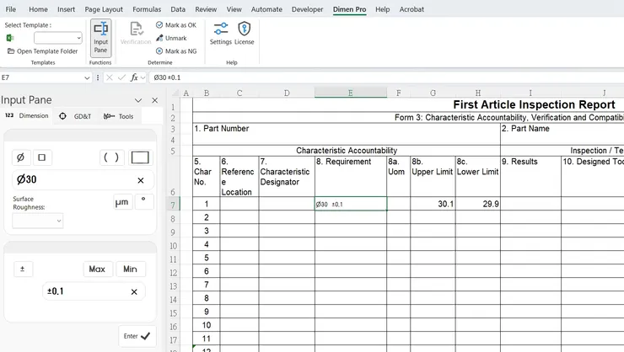
Task: Click Unmark in the Determine group
Action: tap(171, 38)
